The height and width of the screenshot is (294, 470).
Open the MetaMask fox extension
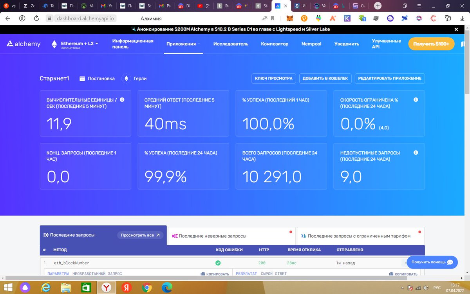tap(289, 18)
